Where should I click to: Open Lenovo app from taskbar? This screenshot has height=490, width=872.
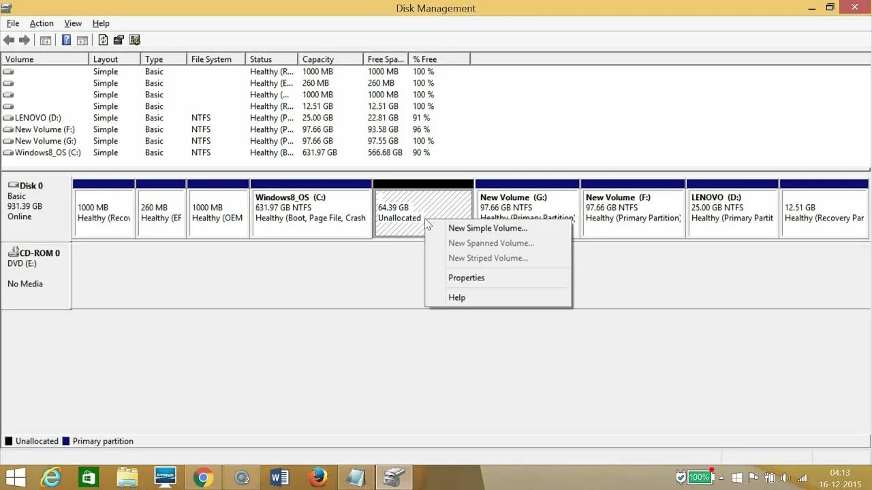(x=165, y=478)
